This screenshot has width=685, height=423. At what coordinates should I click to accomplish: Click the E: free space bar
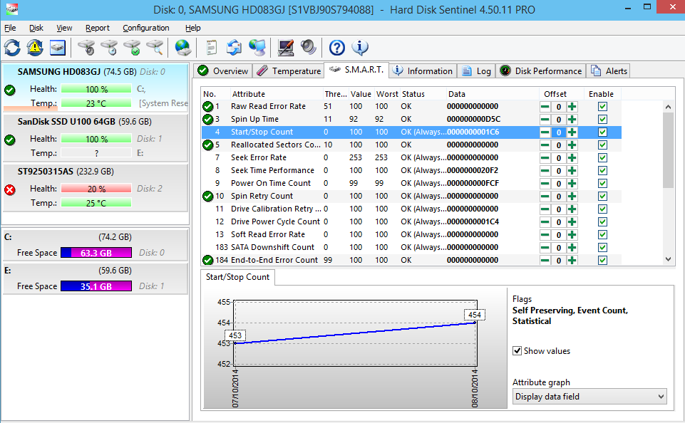coord(96,286)
